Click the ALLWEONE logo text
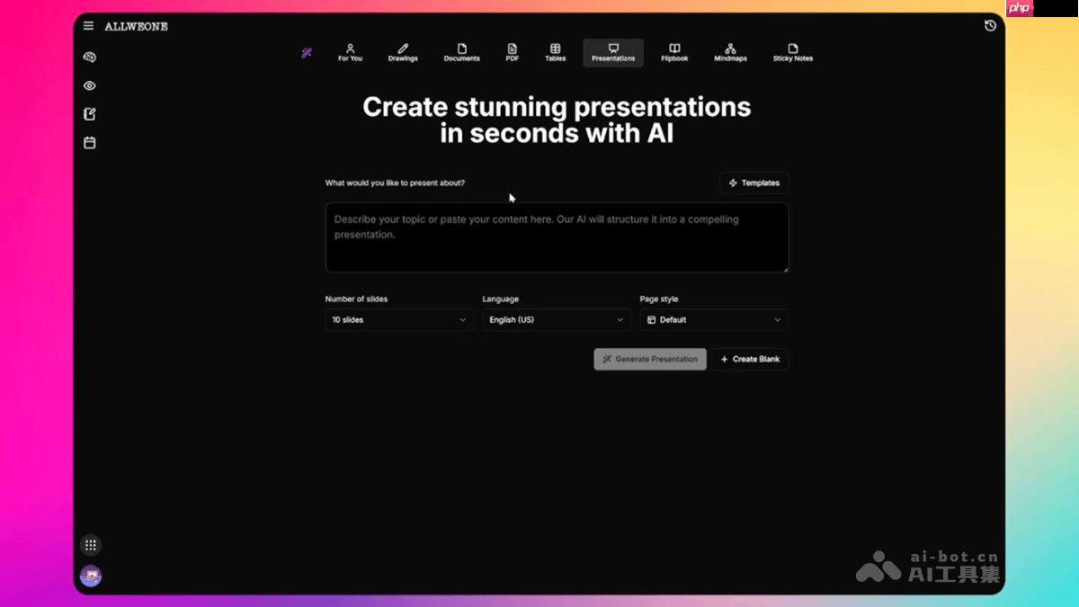 coord(136,26)
